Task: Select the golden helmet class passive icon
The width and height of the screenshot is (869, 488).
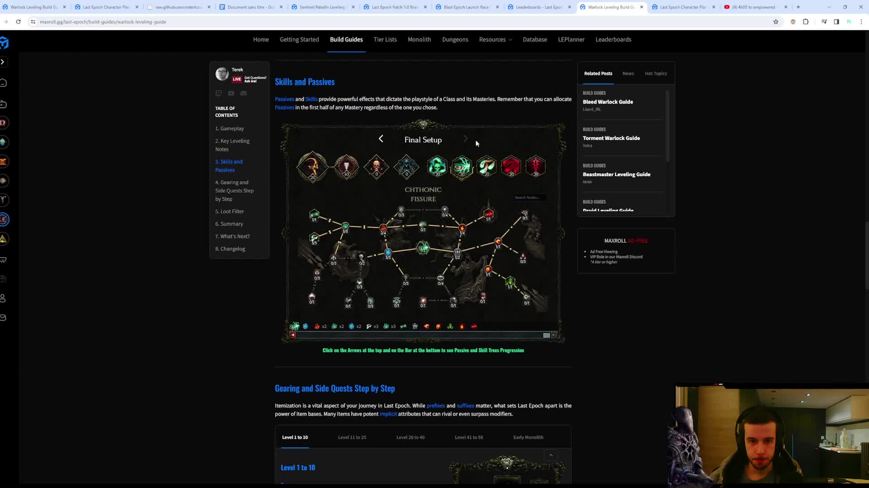Action: point(312,167)
